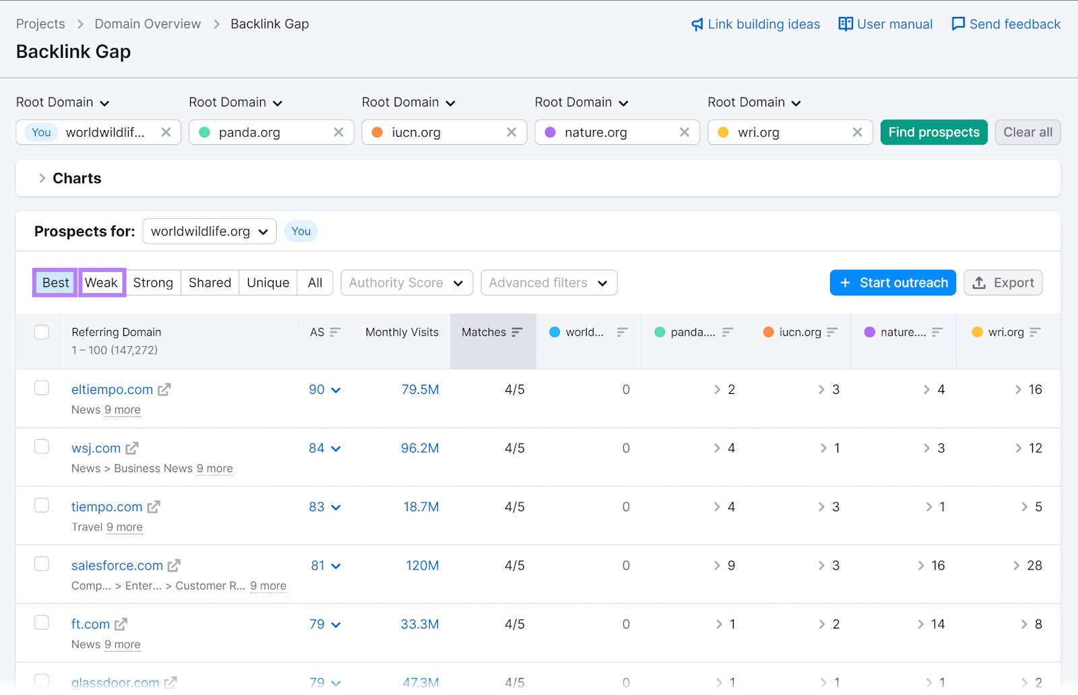Image resolution: width=1078 pixels, height=695 pixels.
Task: Open the Domain Overview breadcrumb link
Action: click(x=147, y=24)
